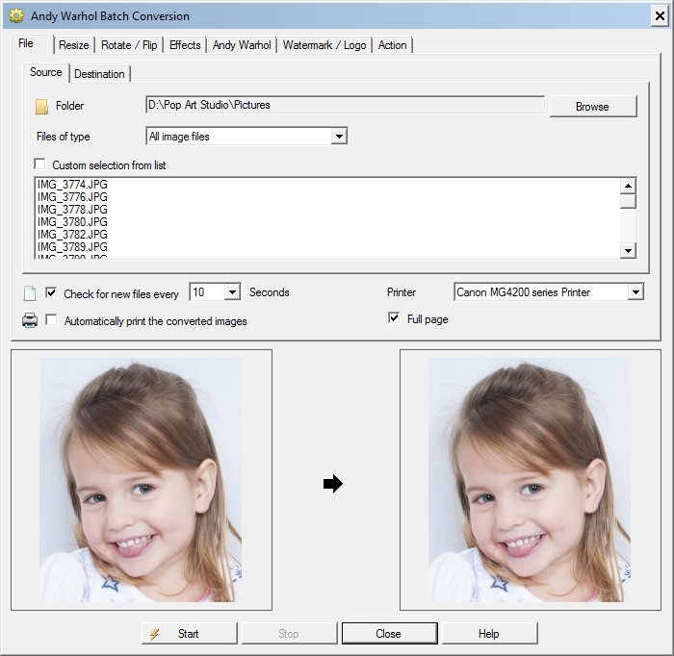Click the printer icon beside auto print
The height and width of the screenshot is (656, 674).
tap(30, 320)
